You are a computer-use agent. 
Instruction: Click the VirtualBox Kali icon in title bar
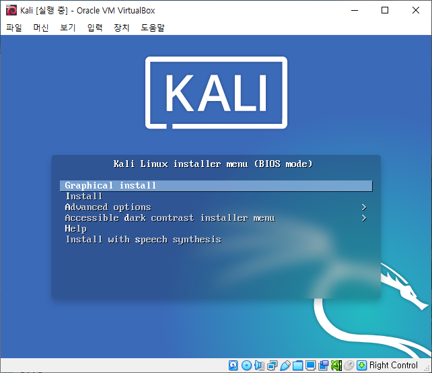click(11, 11)
